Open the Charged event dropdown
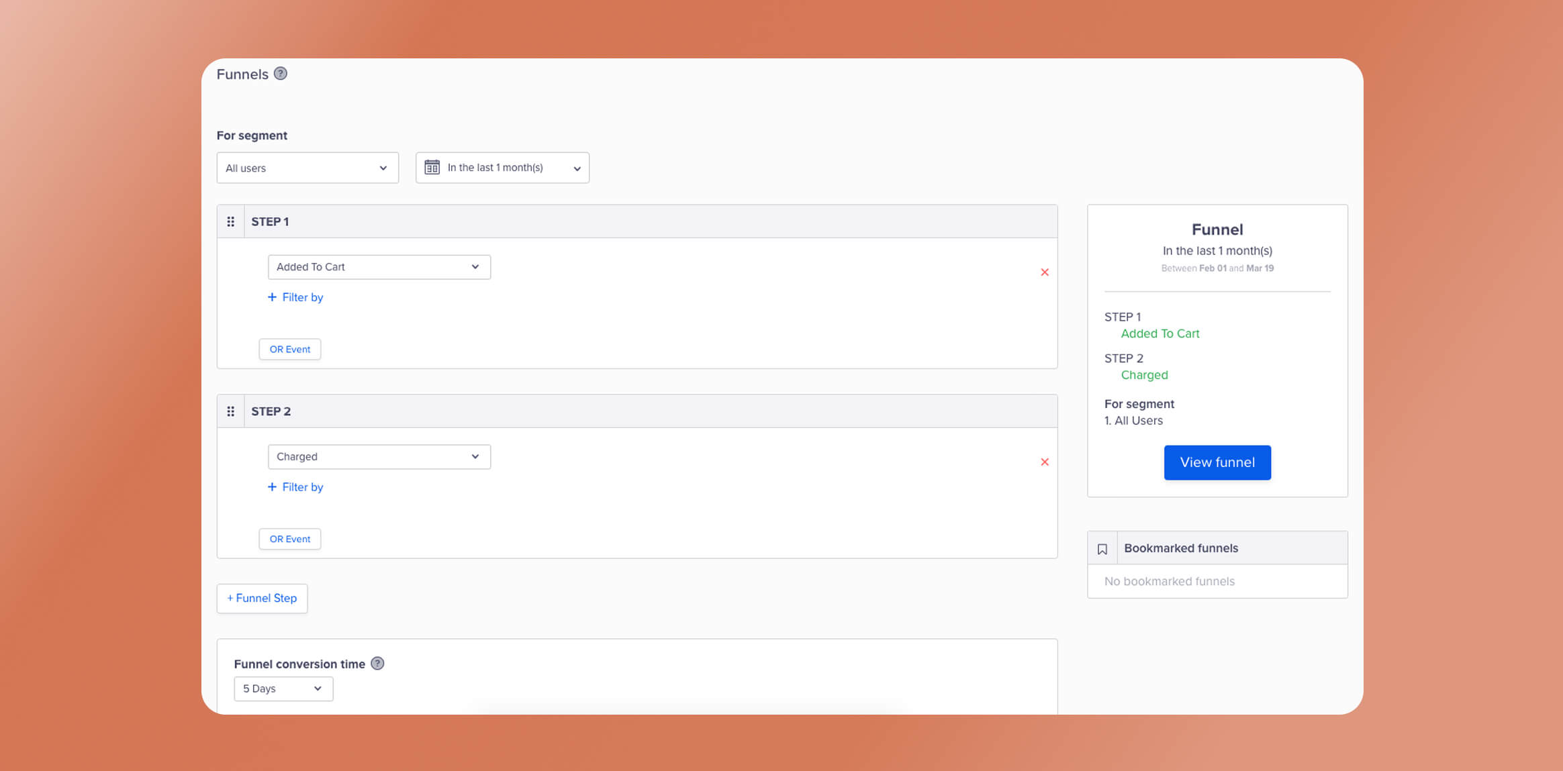1563x771 pixels. [x=379, y=456]
